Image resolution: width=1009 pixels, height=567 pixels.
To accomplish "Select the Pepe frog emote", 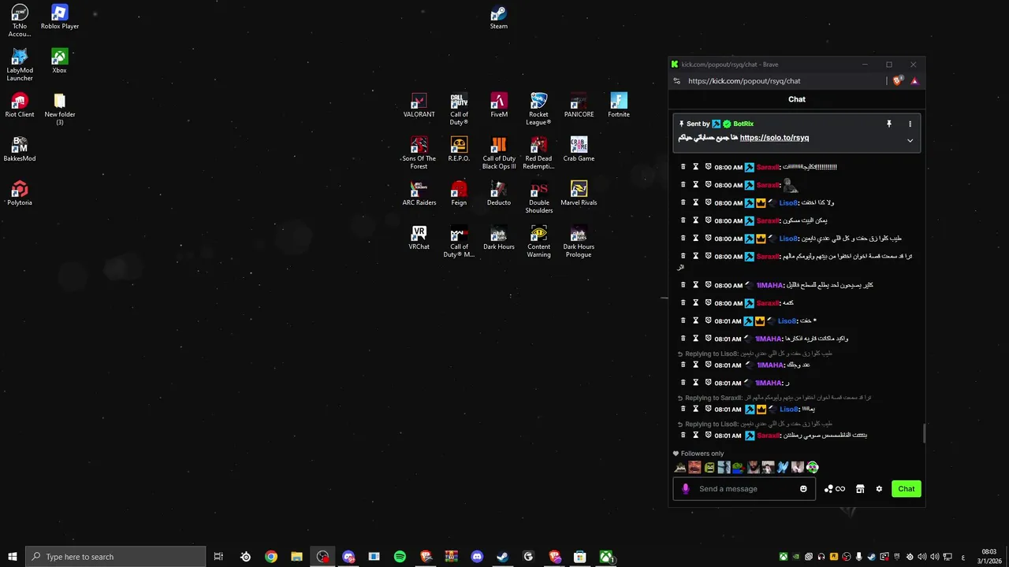I will coord(739,467).
